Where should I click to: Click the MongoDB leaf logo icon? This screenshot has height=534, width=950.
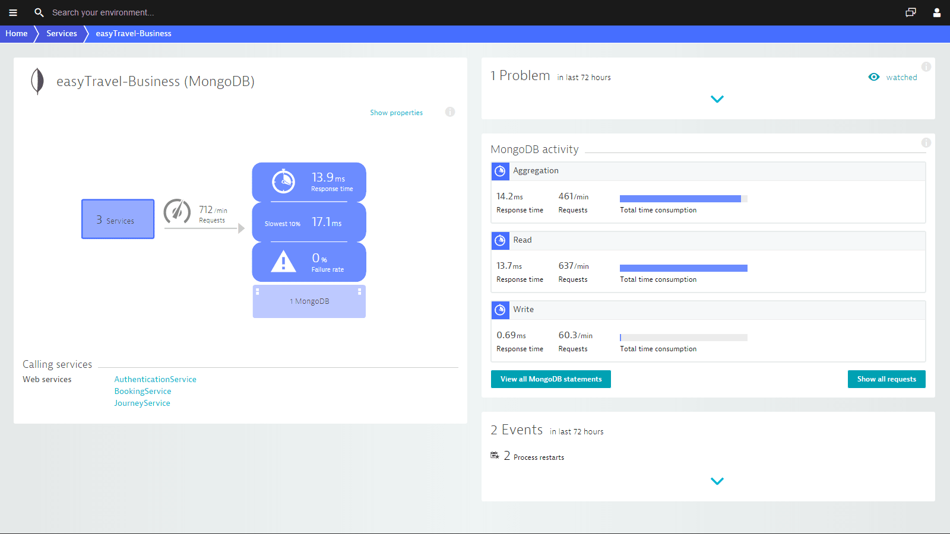point(37,81)
